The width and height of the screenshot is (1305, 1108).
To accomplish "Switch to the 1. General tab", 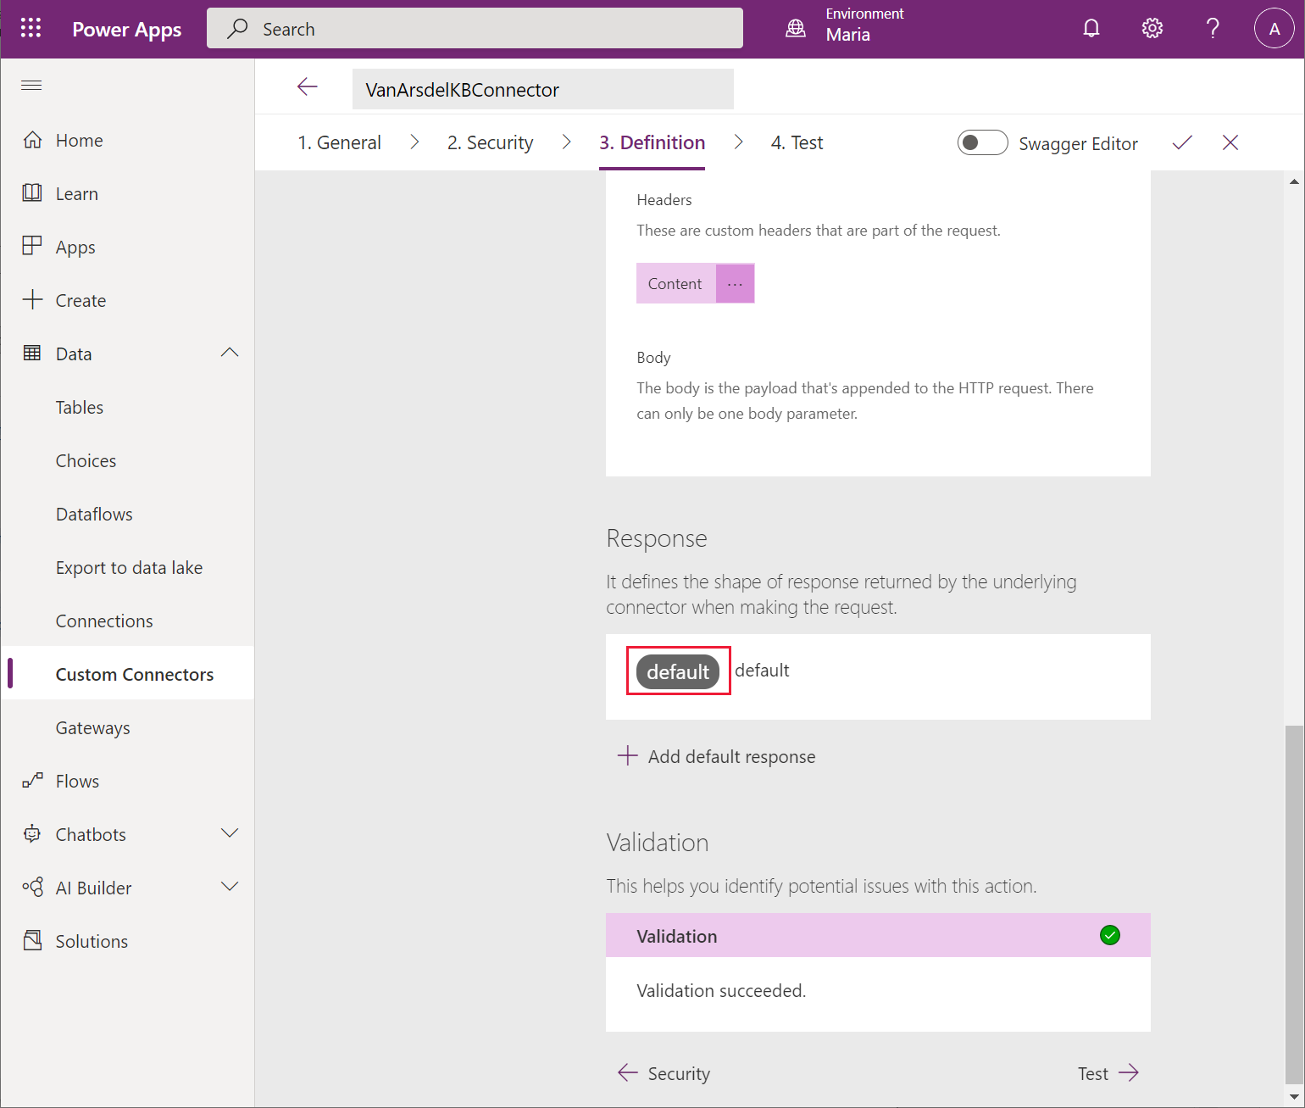I will (340, 142).
